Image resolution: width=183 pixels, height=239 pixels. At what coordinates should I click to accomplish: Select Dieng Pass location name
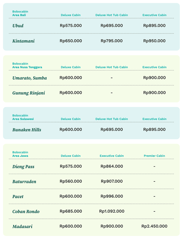click(23, 167)
